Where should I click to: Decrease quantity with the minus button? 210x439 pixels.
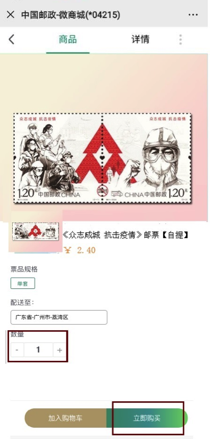pos(17,350)
